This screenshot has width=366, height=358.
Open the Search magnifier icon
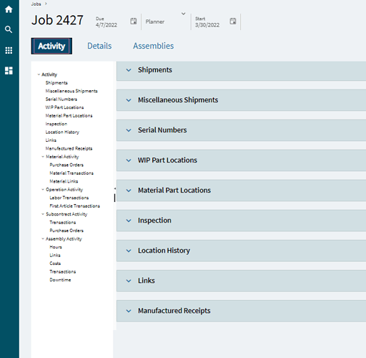[x=9, y=29]
